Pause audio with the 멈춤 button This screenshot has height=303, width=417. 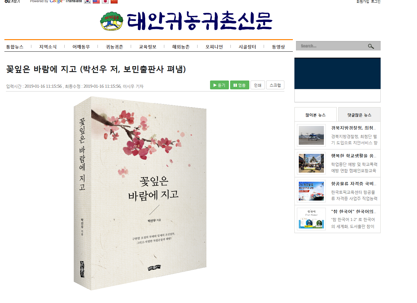click(x=240, y=85)
